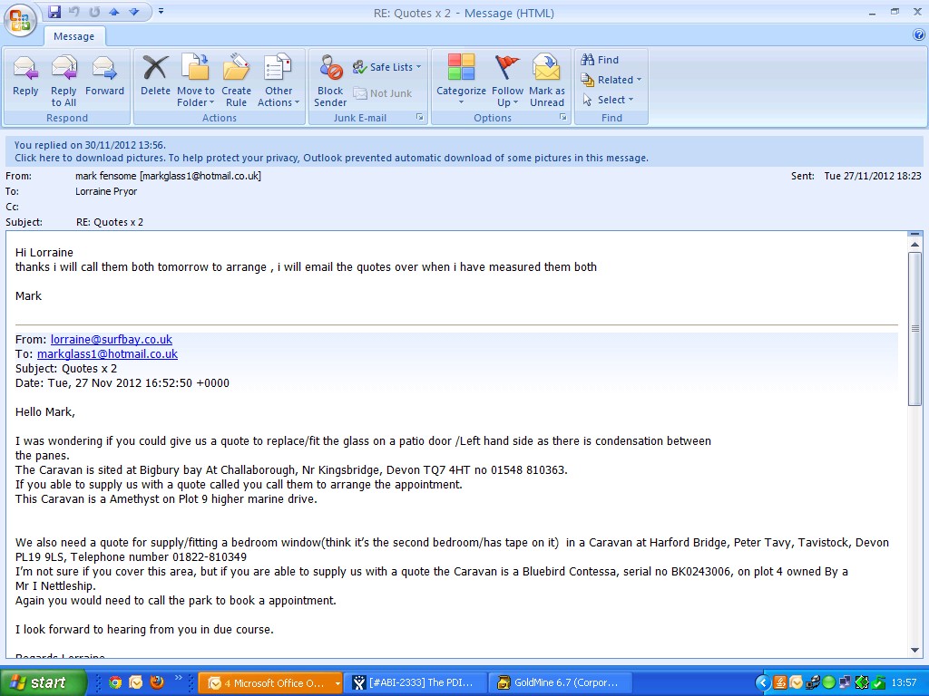929x696 pixels.
Task: Open the Other Actions icon
Action: coord(279,81)
